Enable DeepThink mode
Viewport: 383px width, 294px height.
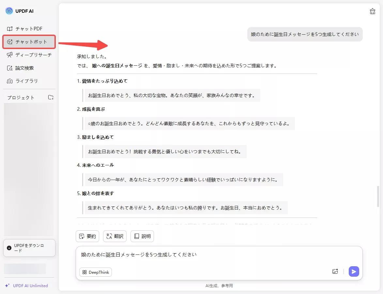95,272
